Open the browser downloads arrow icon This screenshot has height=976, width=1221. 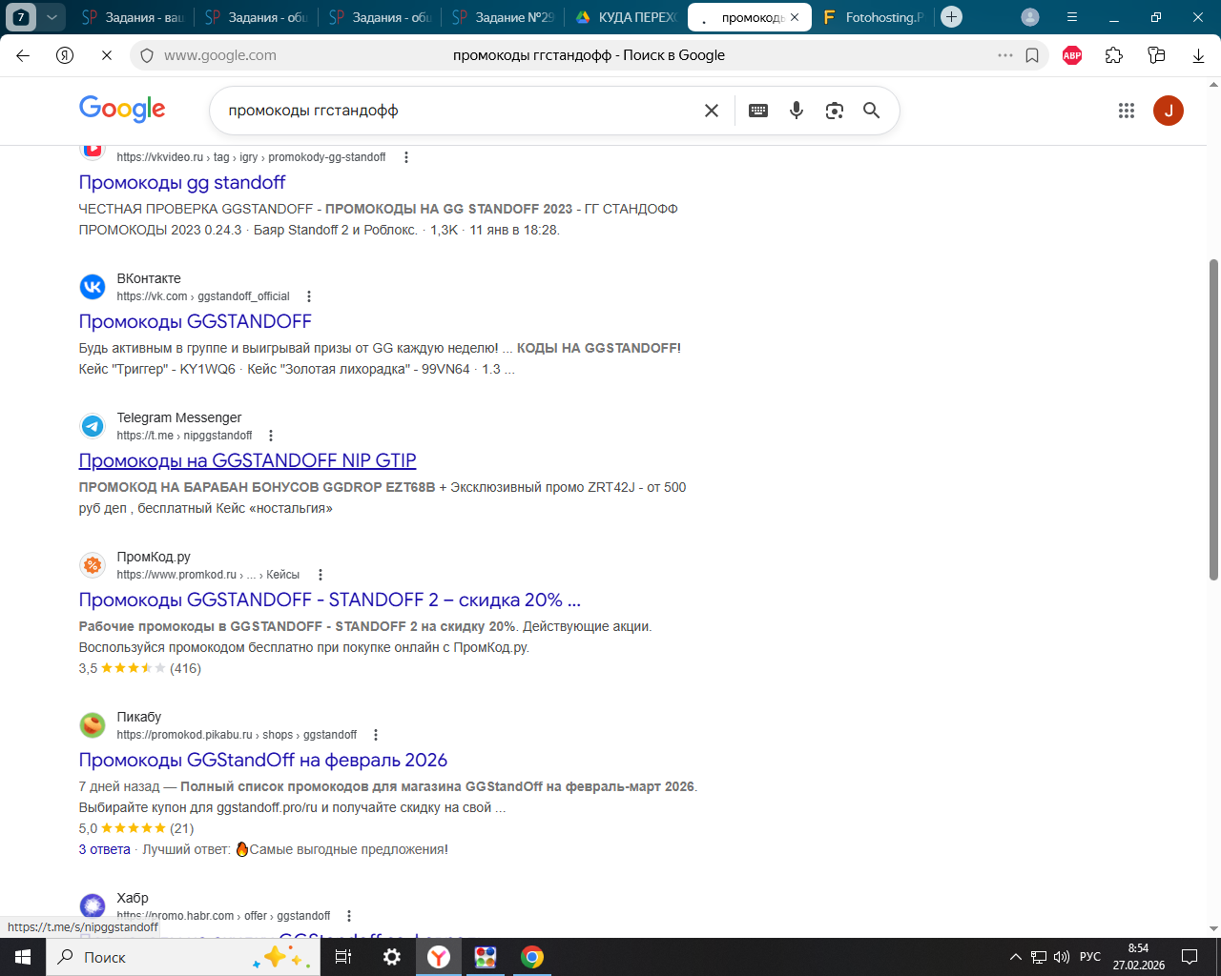coord(1198,55)
